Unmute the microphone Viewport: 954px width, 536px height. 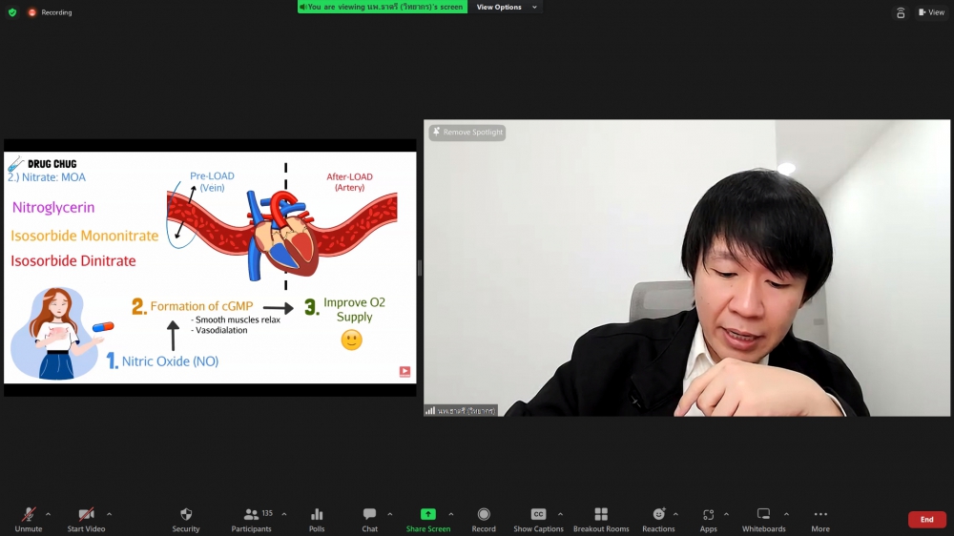29,515
